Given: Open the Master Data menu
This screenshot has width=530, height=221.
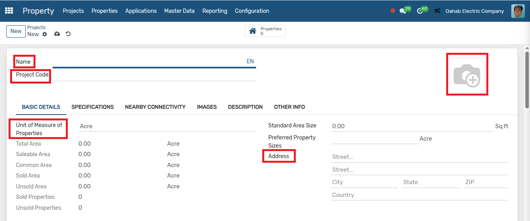Looking at the screenshot, I should pos(179,11).
